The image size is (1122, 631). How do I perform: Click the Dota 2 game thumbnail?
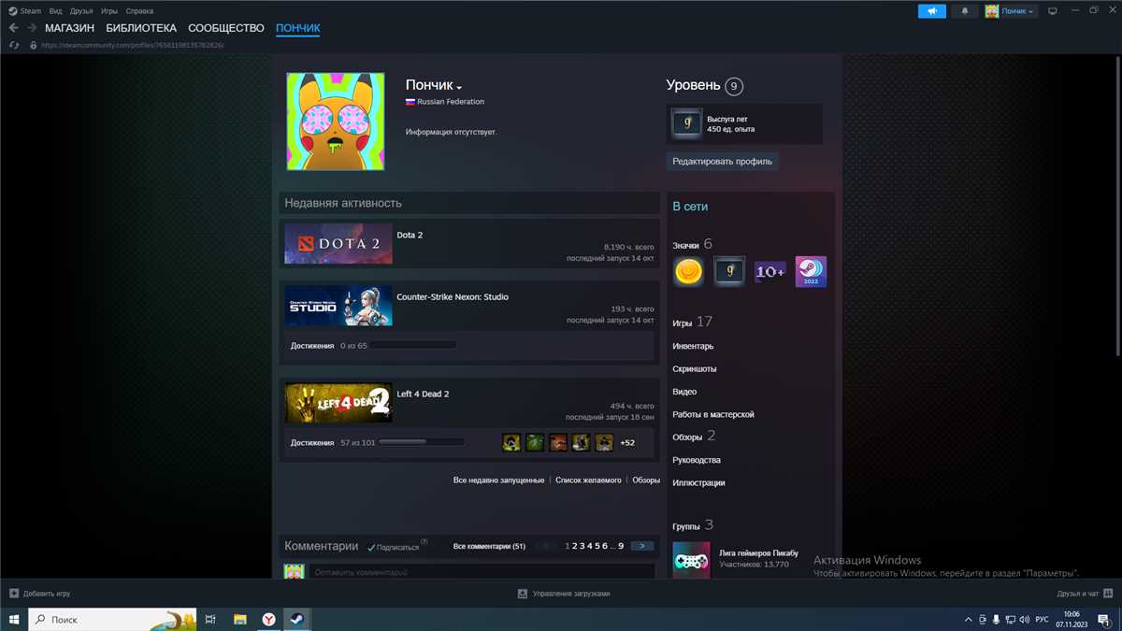(x=338, y=244)
